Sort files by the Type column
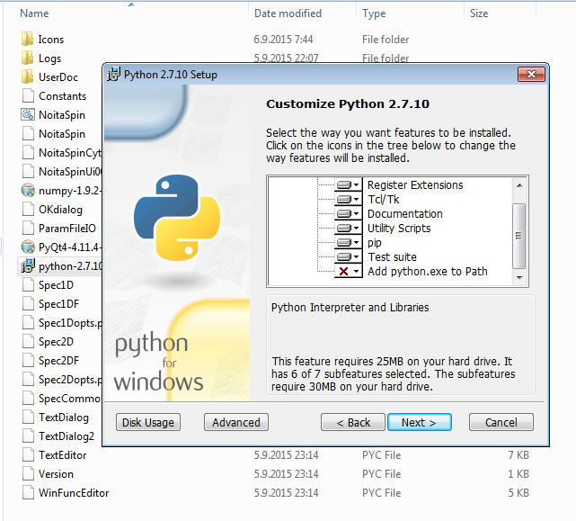The width and height of the screenshot is (576, 521). [x=374, y=13]
